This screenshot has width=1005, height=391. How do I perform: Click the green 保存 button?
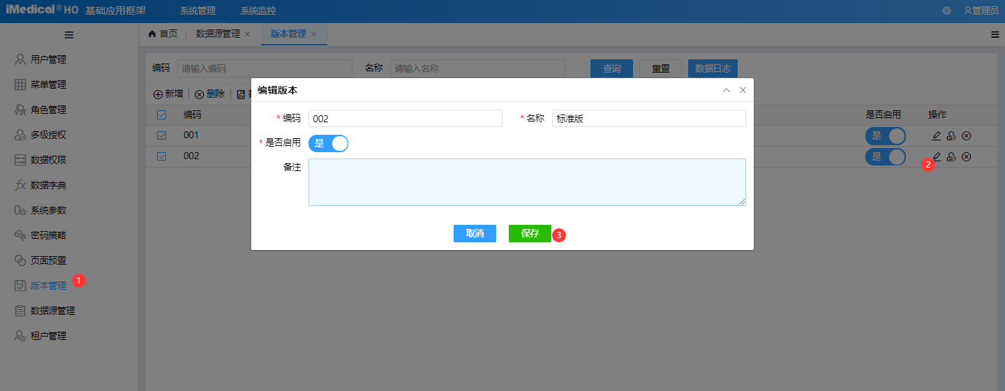(530, 233)
